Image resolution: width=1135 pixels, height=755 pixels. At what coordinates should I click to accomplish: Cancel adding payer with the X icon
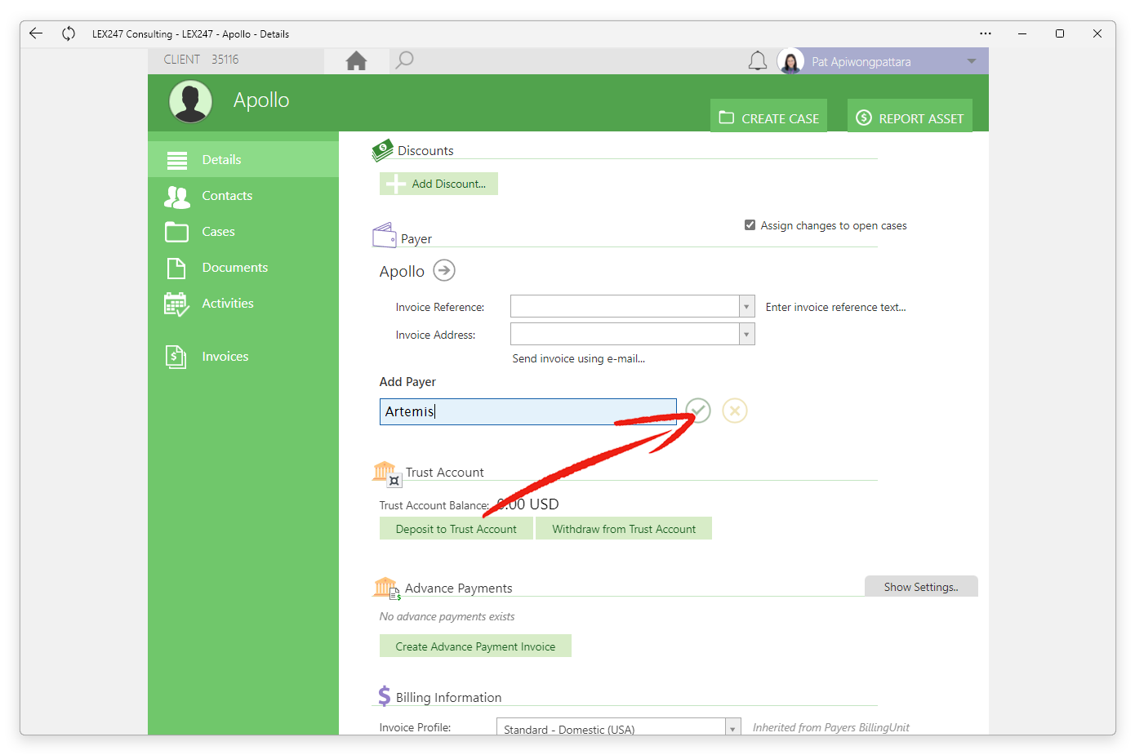pyautogui.click(x=735, y=411)
